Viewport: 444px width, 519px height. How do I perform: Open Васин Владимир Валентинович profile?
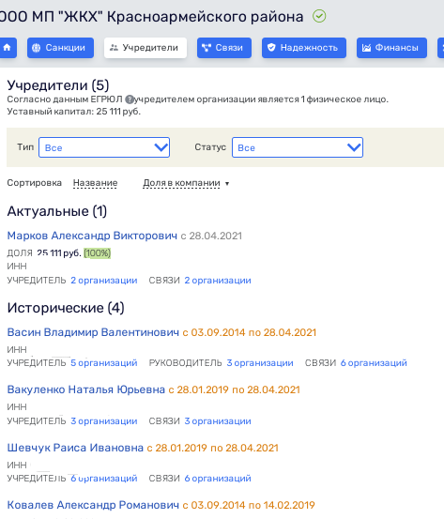click(93, 332)
